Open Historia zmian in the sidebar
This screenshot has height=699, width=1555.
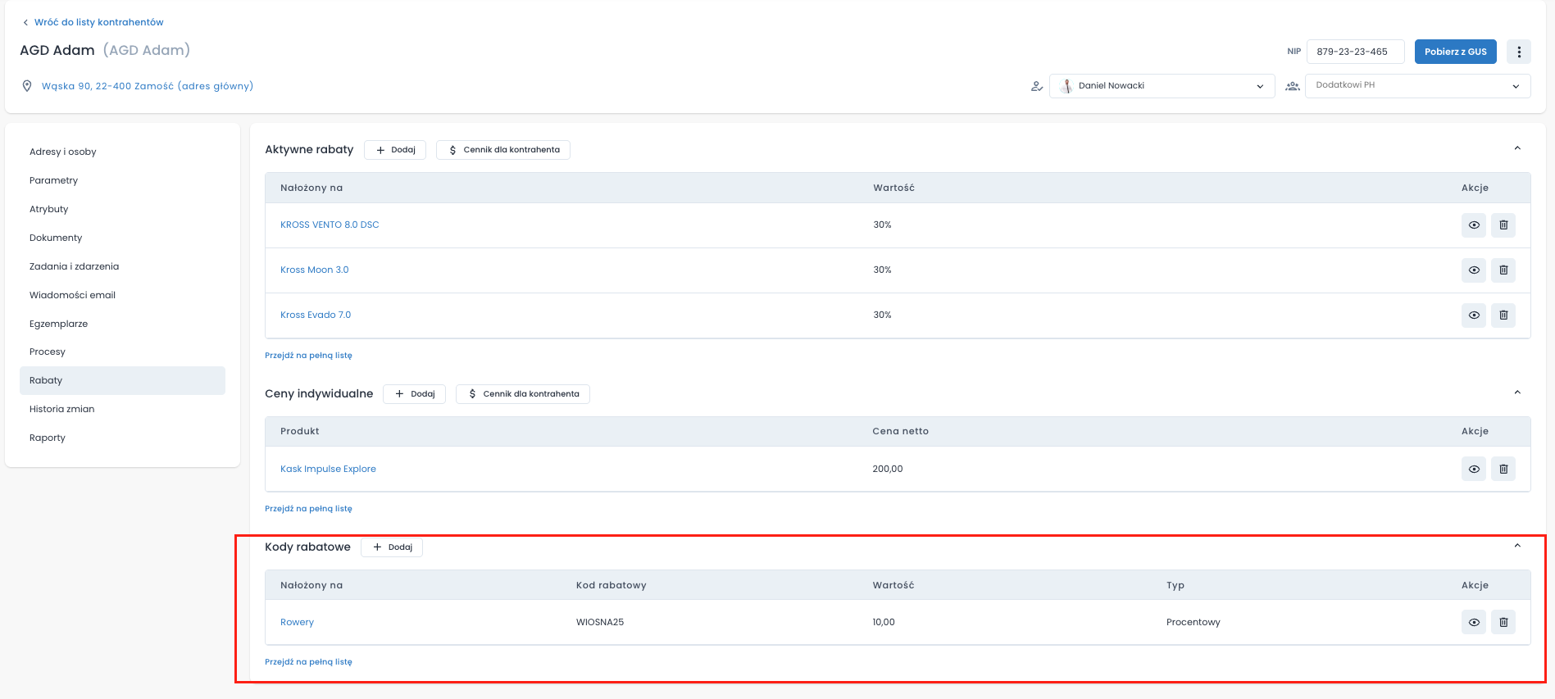[62, 409]
